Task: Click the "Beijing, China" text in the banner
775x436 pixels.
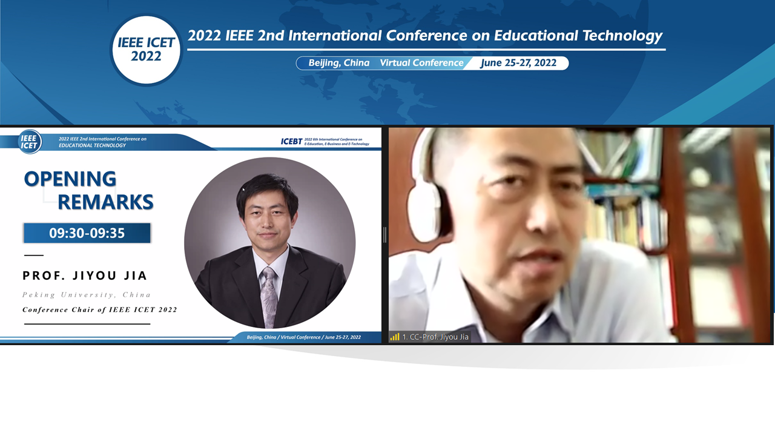Action: point(338,63)
